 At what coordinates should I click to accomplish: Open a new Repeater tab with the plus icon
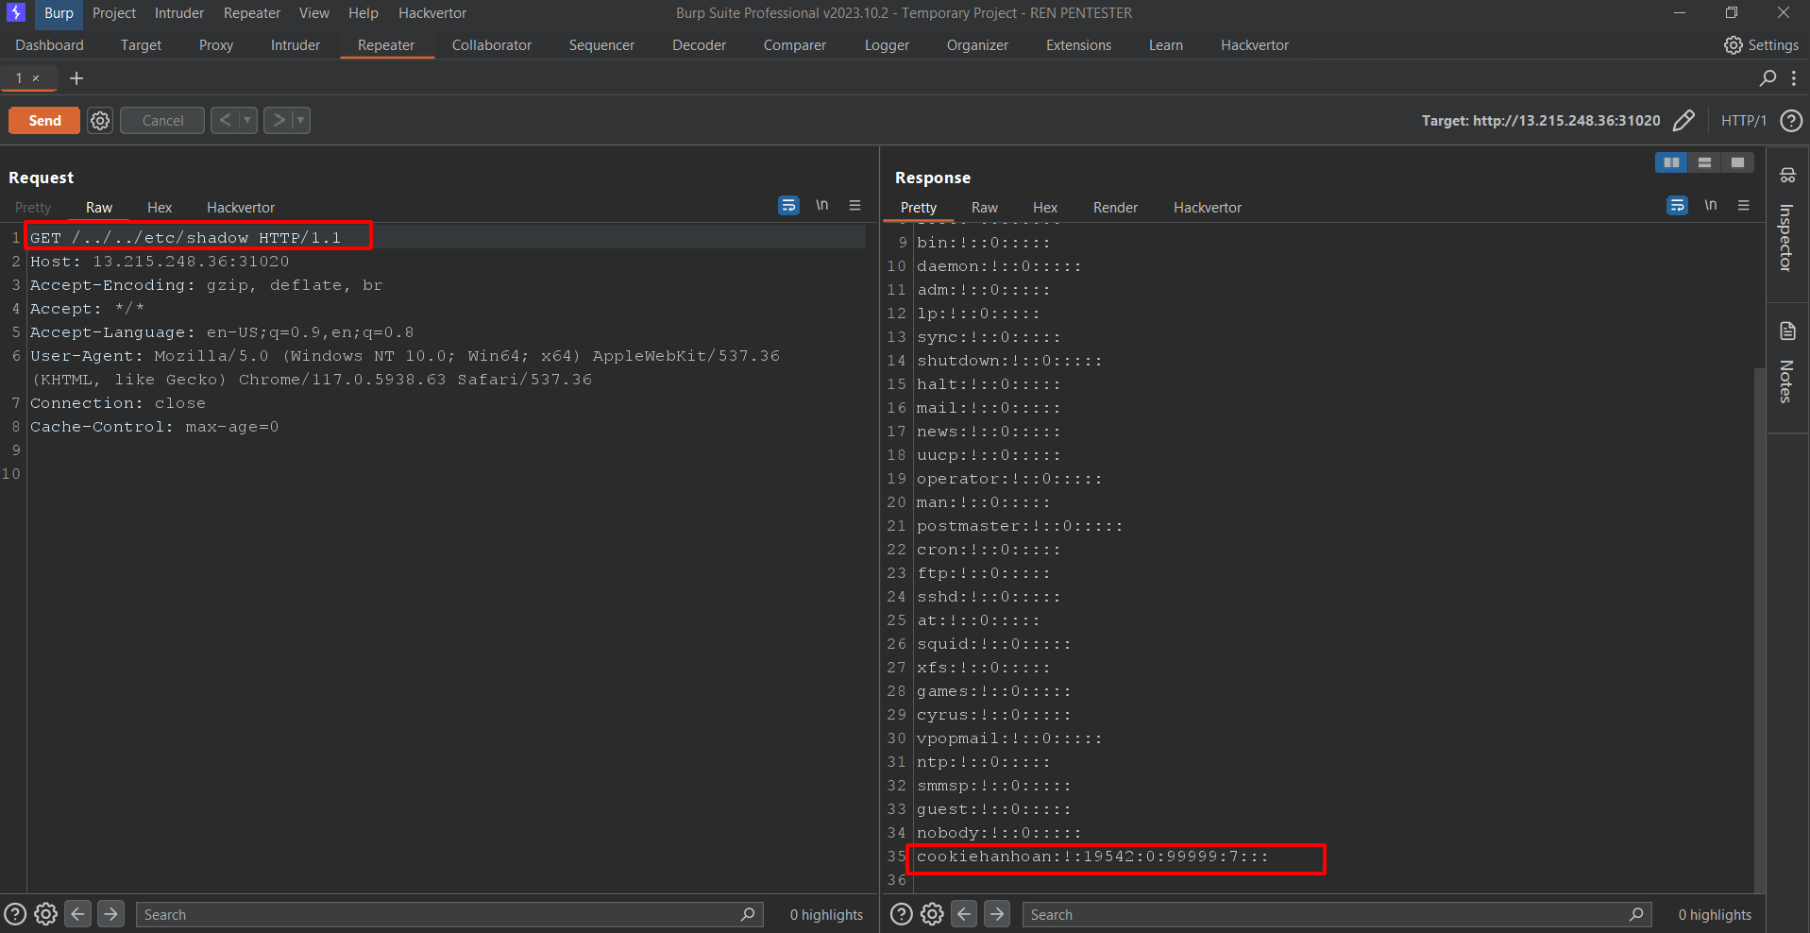click(76, 78)
